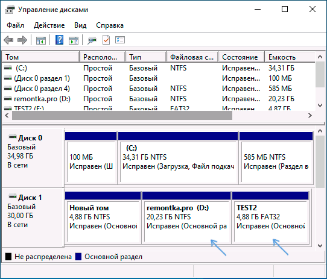Click the disk map vertical scrollbar thumb

point(320,161)
